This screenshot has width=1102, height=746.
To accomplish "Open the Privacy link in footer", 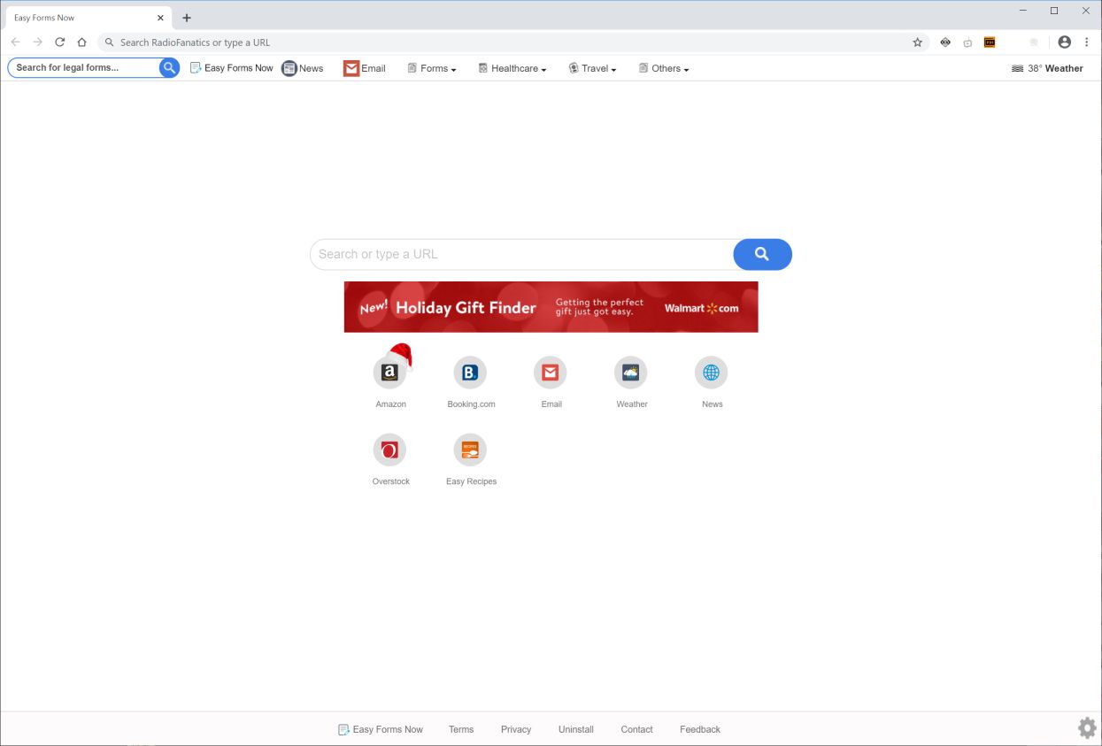I will [516, 729].
